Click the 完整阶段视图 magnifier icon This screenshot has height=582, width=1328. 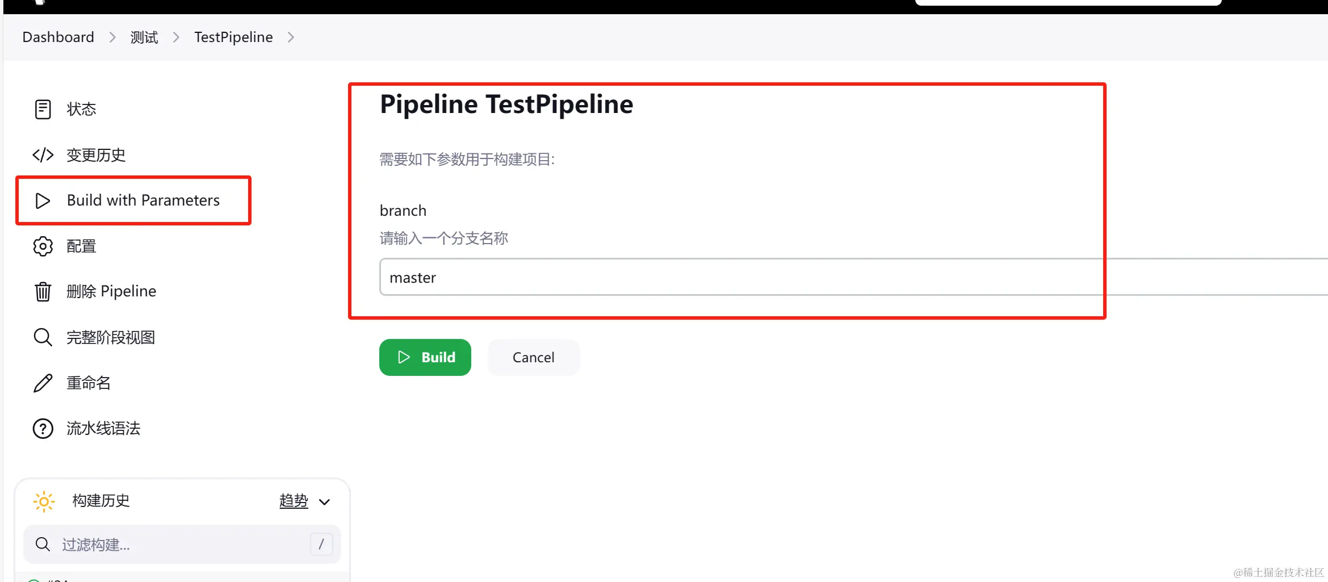tap(43, 337)
